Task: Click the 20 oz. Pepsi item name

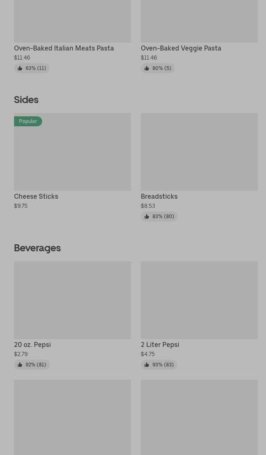Action: point(32,344)
